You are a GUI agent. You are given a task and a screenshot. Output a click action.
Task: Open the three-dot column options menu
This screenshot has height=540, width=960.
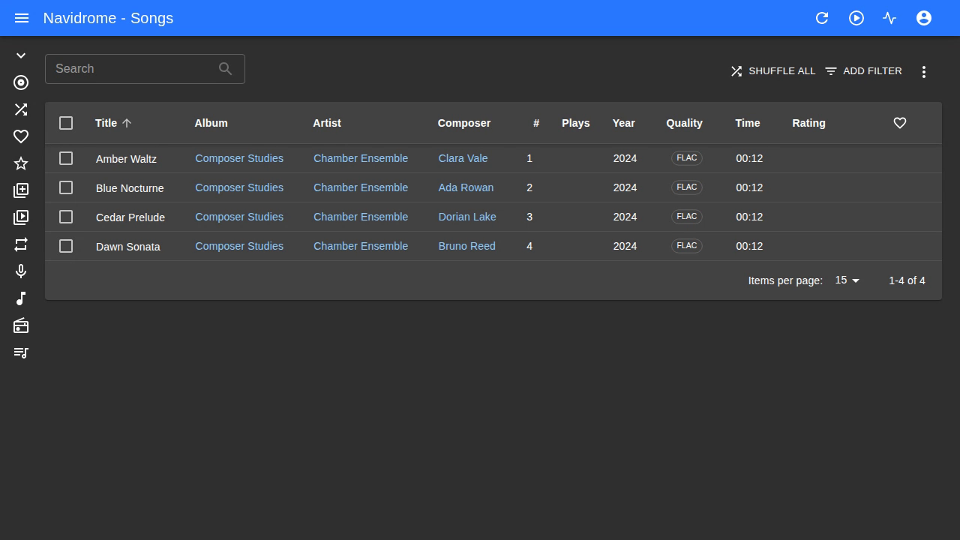click(x=924, y=71)
